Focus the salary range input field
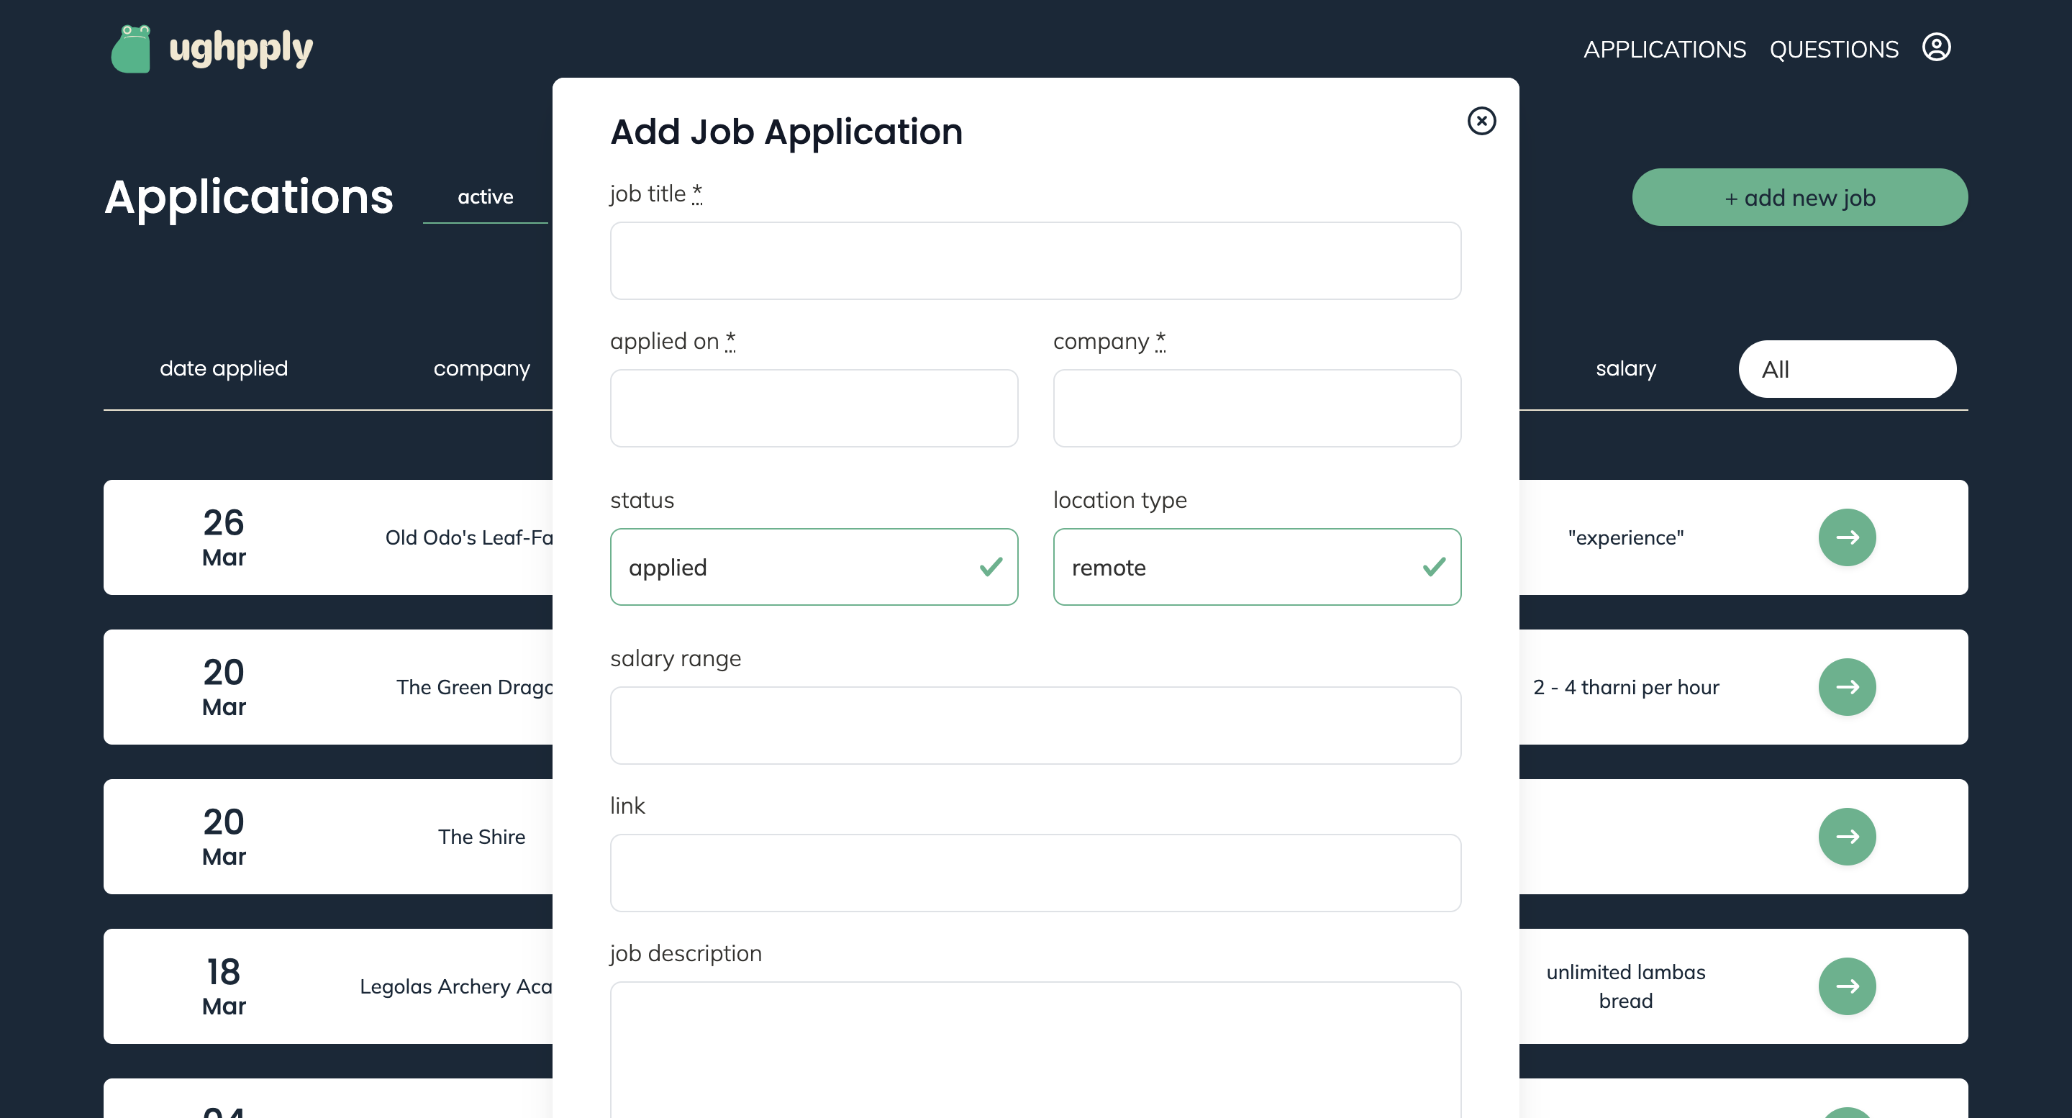This screenshot has height=1118, width=2072. tap(1035, 725)
